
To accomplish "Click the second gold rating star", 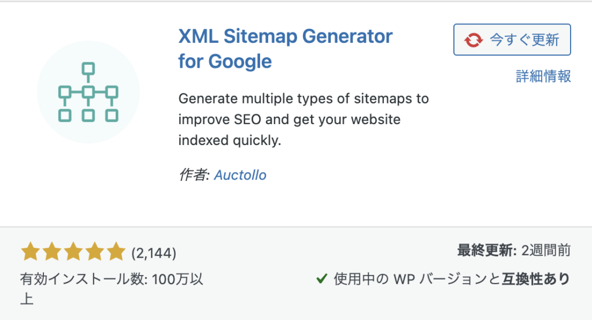I will coord(51,252).
